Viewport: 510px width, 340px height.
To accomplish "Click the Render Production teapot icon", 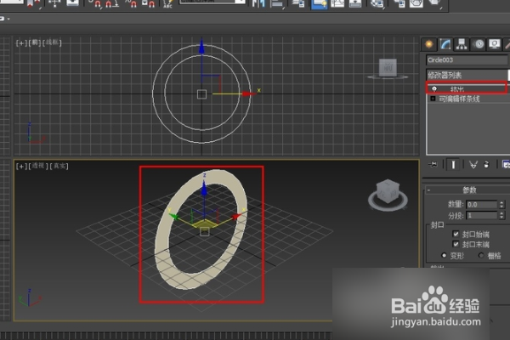I will [x=434, y=3].
